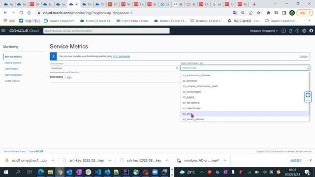Screen dimensions: 315x177
Task: Expand options for ocid1.ormjob zip download
Action: [x=53, y=160]
